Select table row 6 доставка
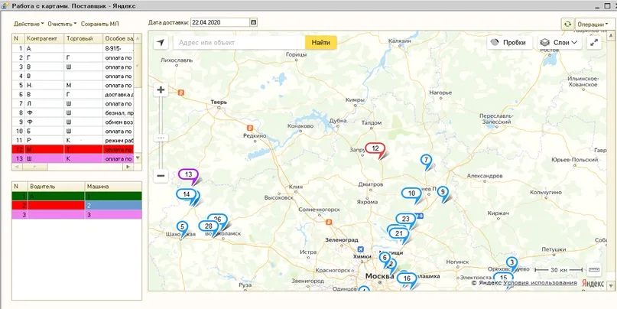Image resolution: width=617 pixels, height=309 pixels. (73, 95)
